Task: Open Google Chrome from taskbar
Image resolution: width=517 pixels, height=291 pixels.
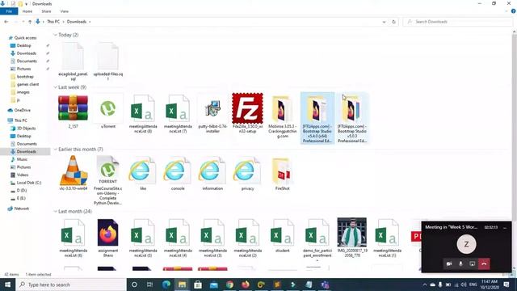Action: pyautogui.click(x=229, y=285)
